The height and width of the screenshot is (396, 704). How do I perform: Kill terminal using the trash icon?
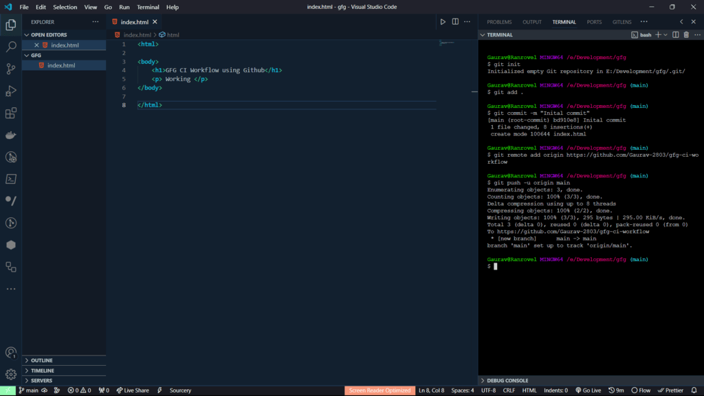pyautogui.click(x=686, y=34)
